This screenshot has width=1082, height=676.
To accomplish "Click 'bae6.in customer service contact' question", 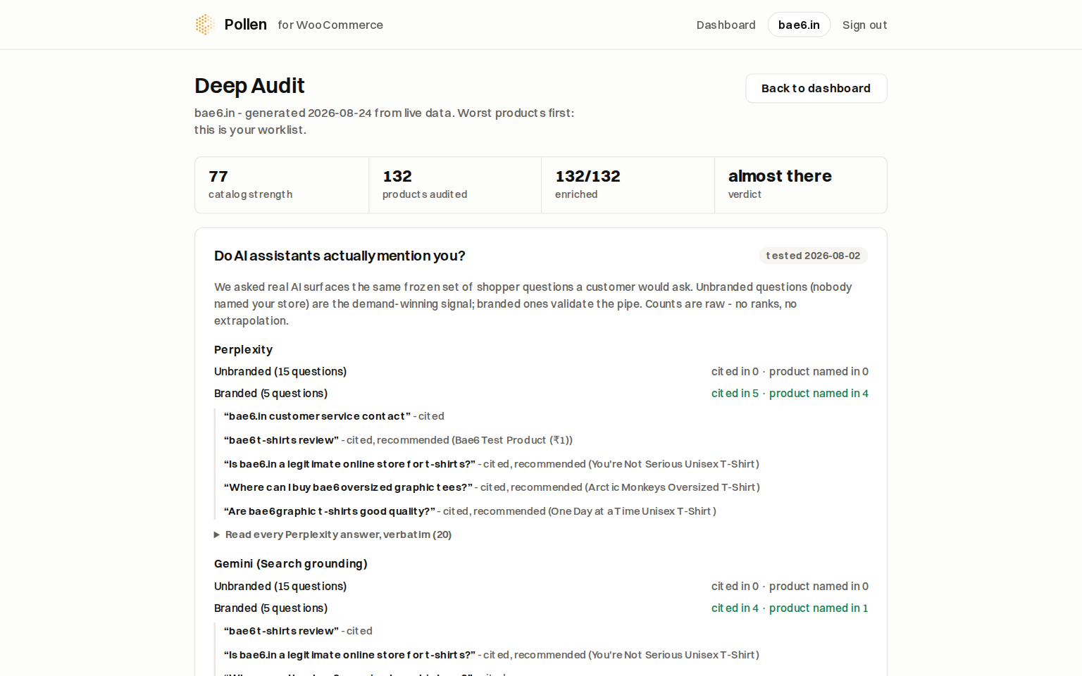I will point(317,416).
